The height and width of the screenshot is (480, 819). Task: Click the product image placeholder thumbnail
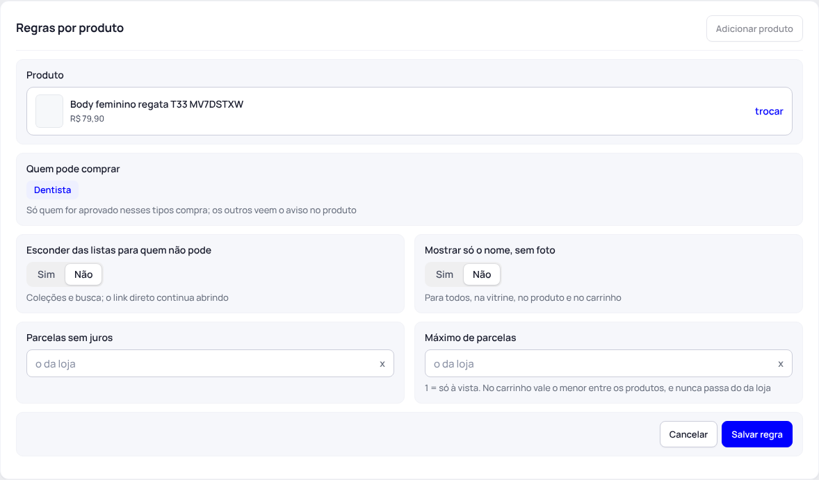(x=49, y=111)
